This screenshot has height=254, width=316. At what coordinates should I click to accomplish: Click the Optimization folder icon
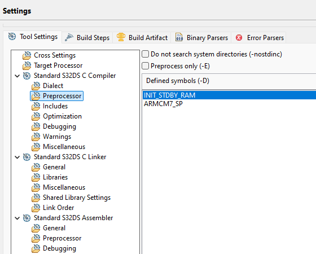(x=36, y=116)
